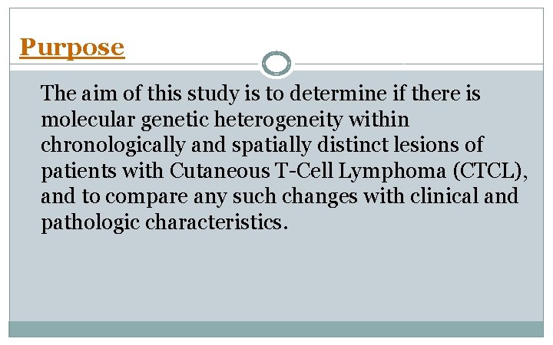Click the divider line right of the ring
The width and height of the screenshot is (553, 345).
415,64
